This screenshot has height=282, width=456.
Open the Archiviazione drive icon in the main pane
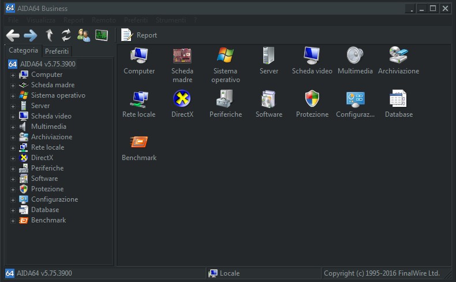399,55
